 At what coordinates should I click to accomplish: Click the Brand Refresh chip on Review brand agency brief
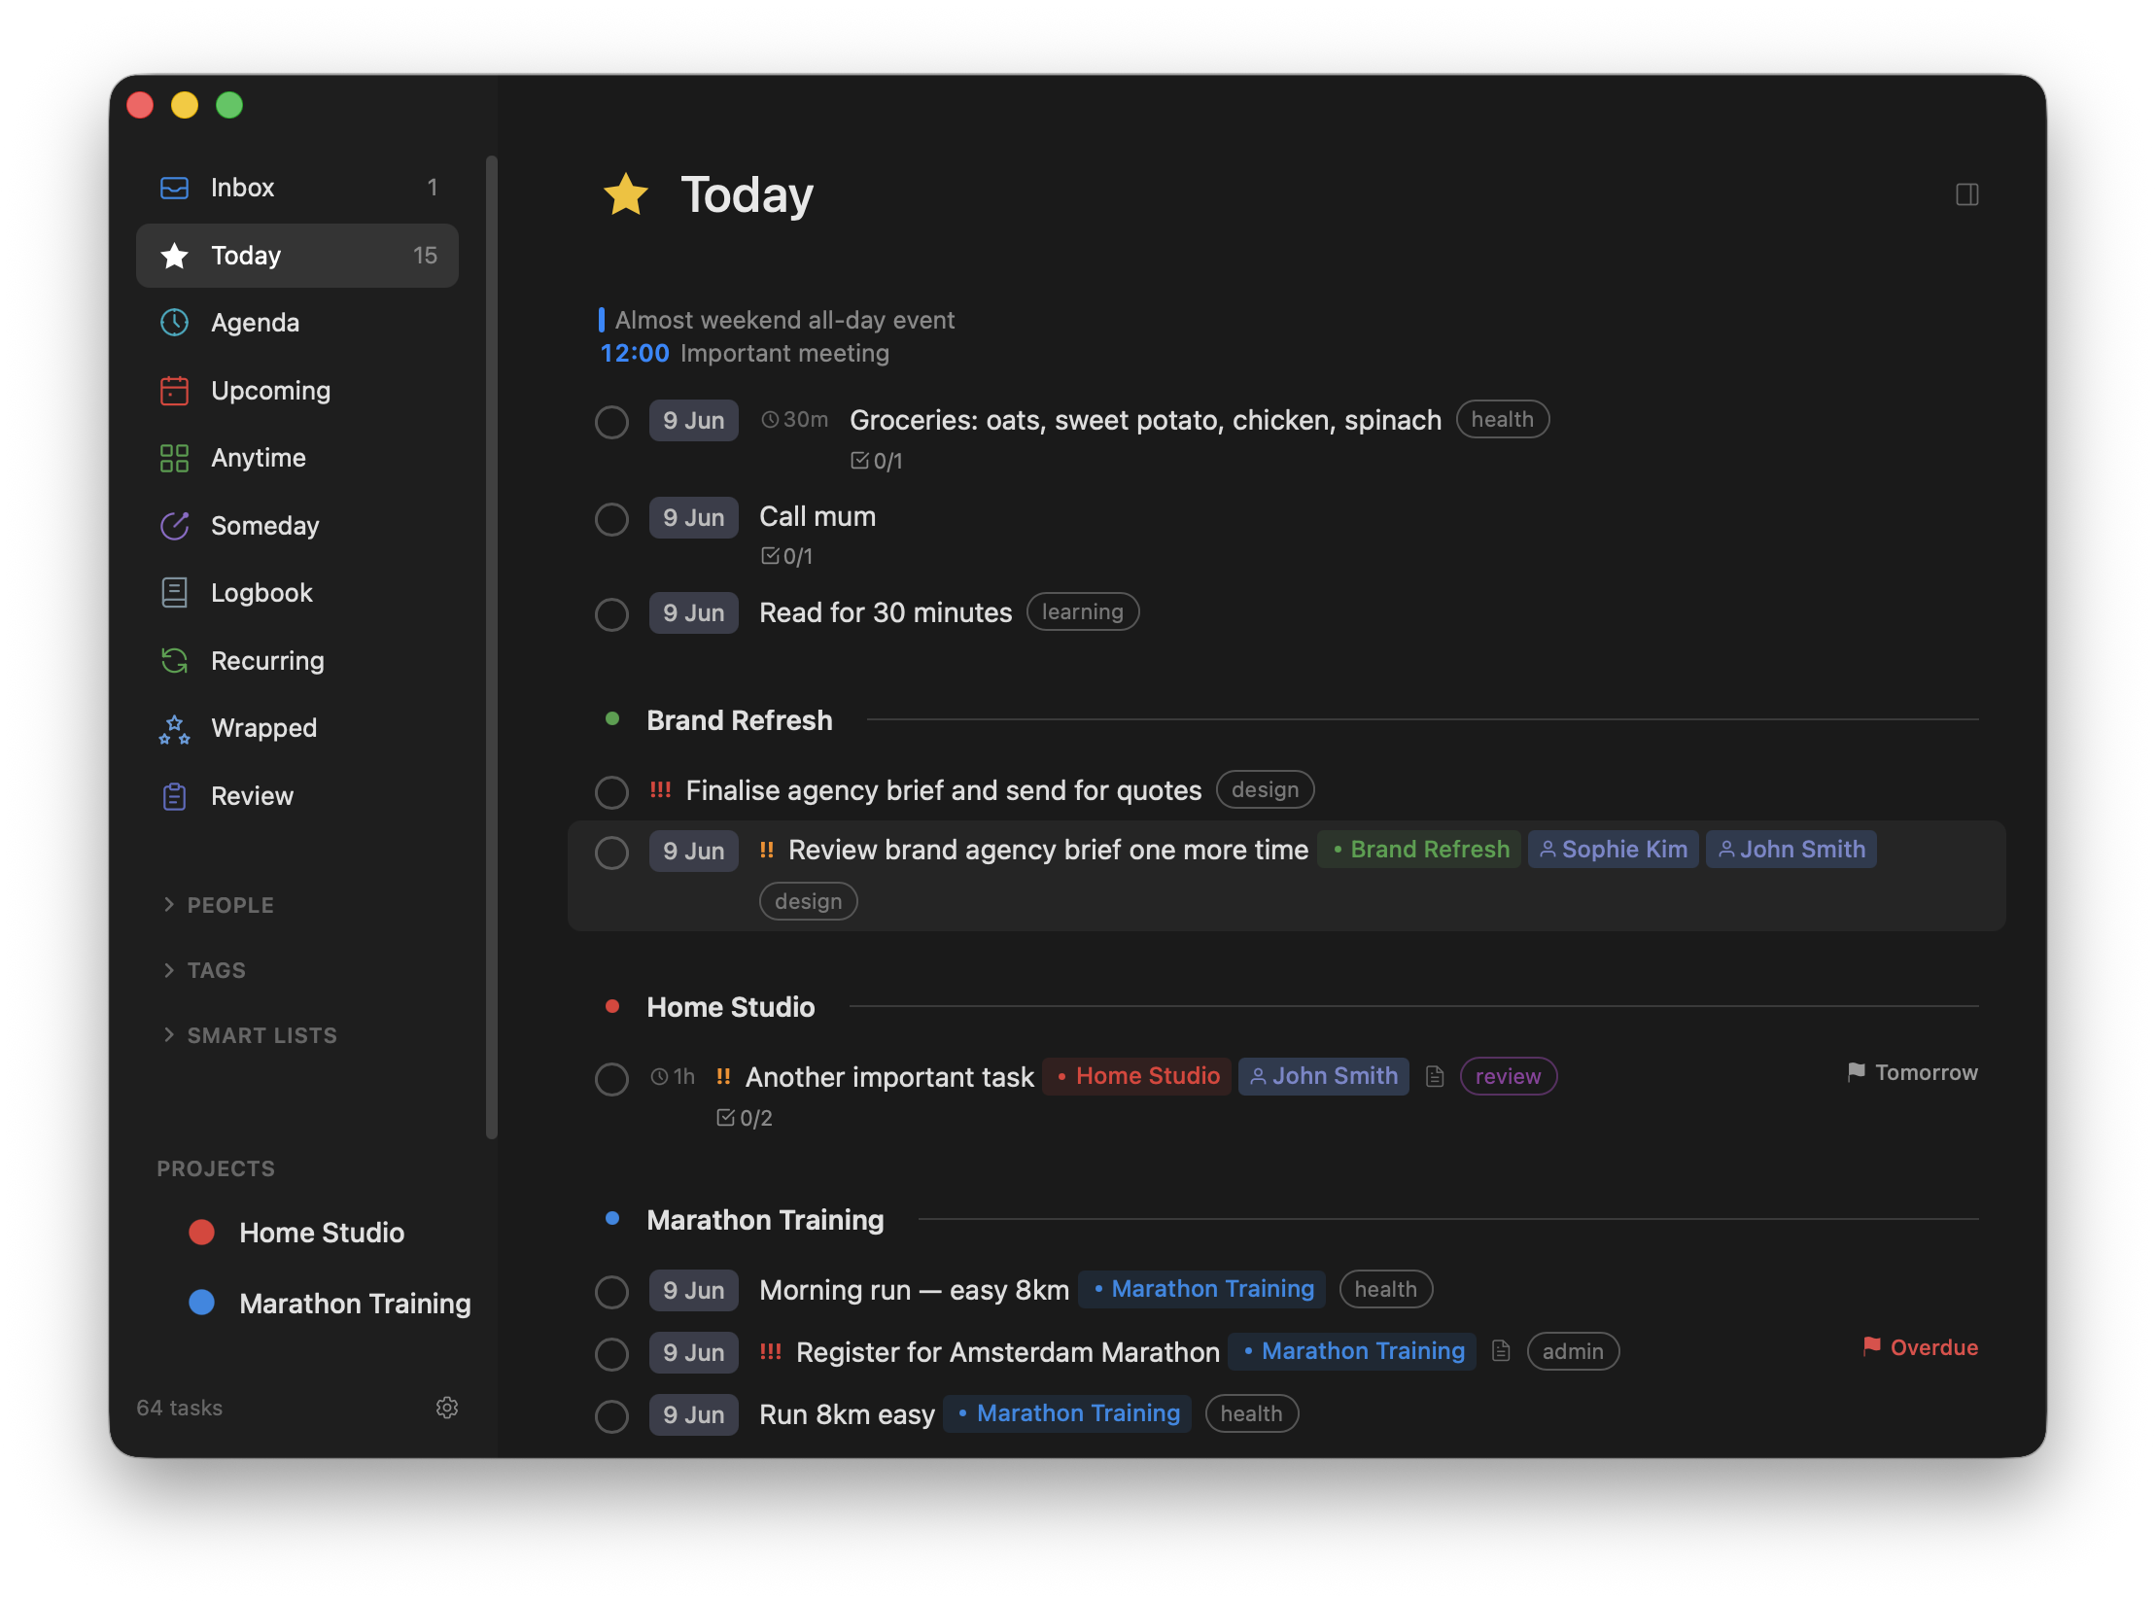(1419, 850)
